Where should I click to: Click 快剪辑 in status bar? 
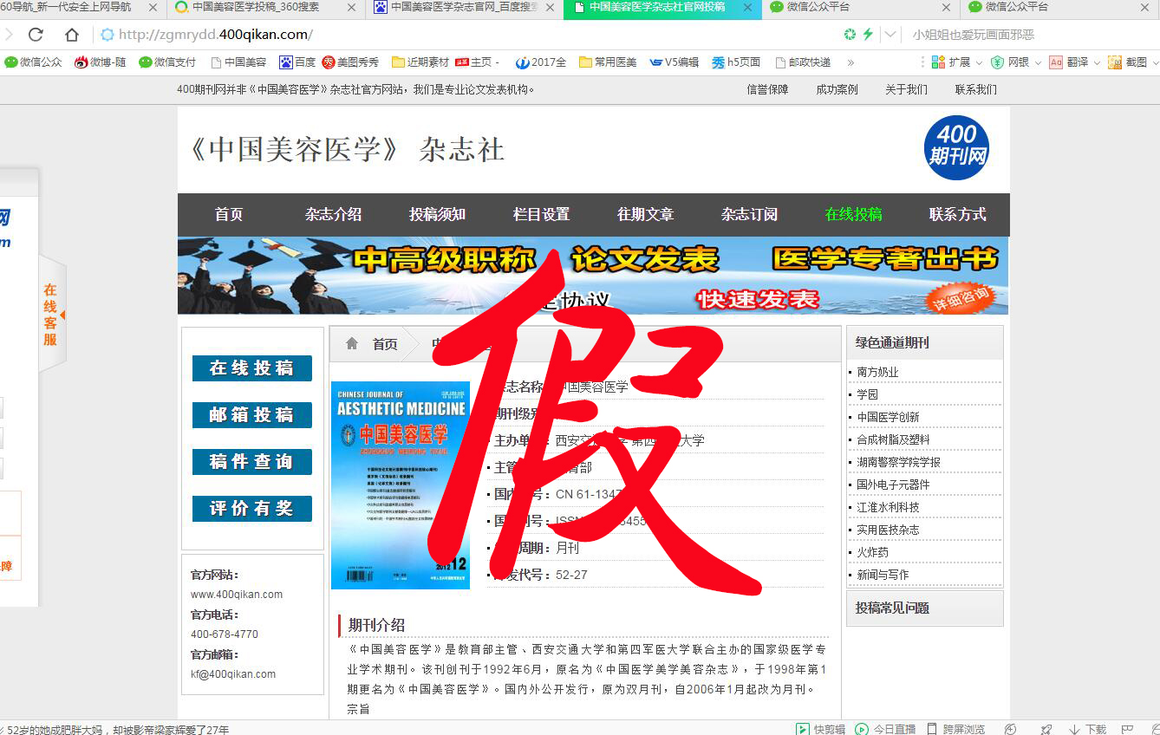[x=820, y=729]
